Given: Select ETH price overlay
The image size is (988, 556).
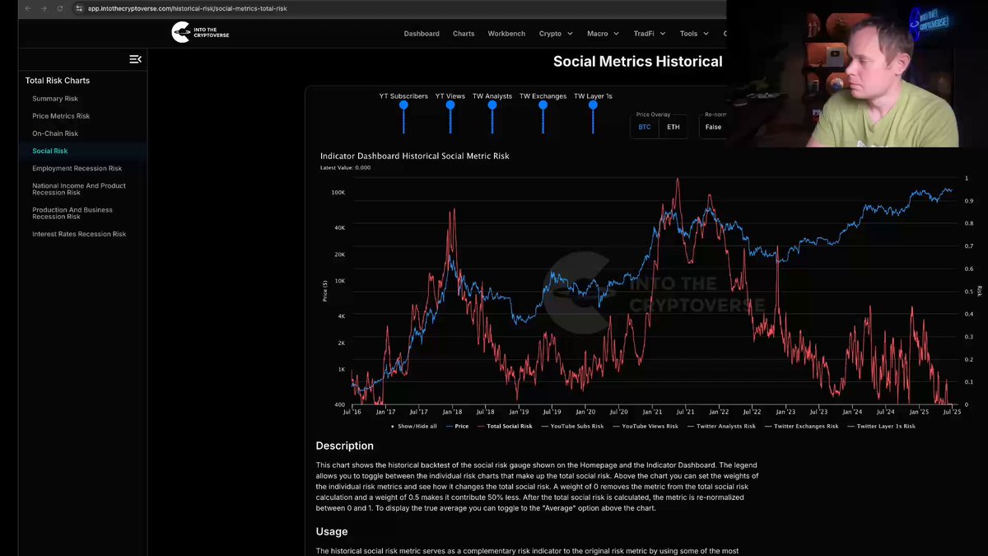Looking at the screenshot, I should [673, 127].
